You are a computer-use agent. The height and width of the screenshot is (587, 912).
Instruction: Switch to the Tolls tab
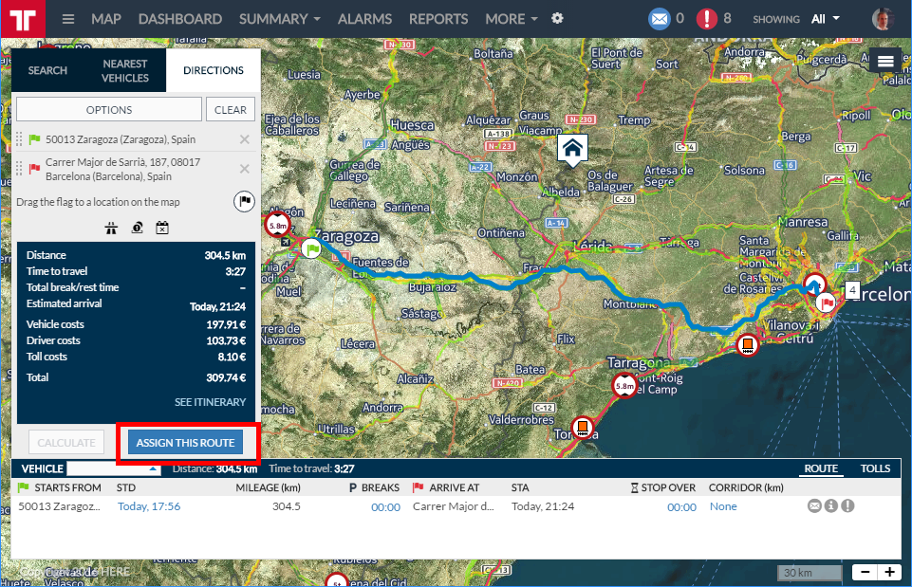875,468
